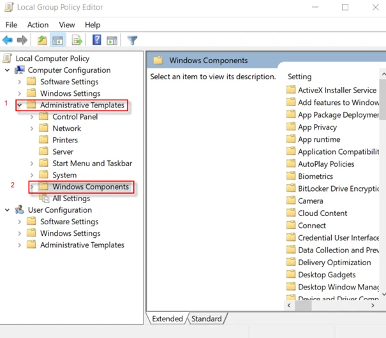
Task: Click the Filter funnel toolbar icon
Action: pos(133,40)
